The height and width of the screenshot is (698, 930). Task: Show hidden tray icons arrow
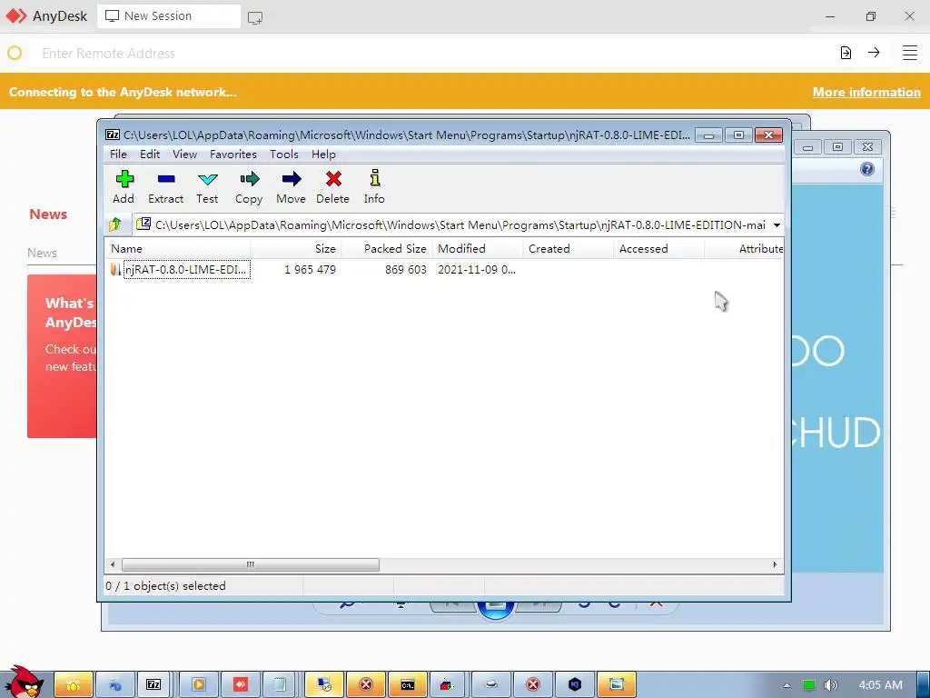[x=787, y=685]
